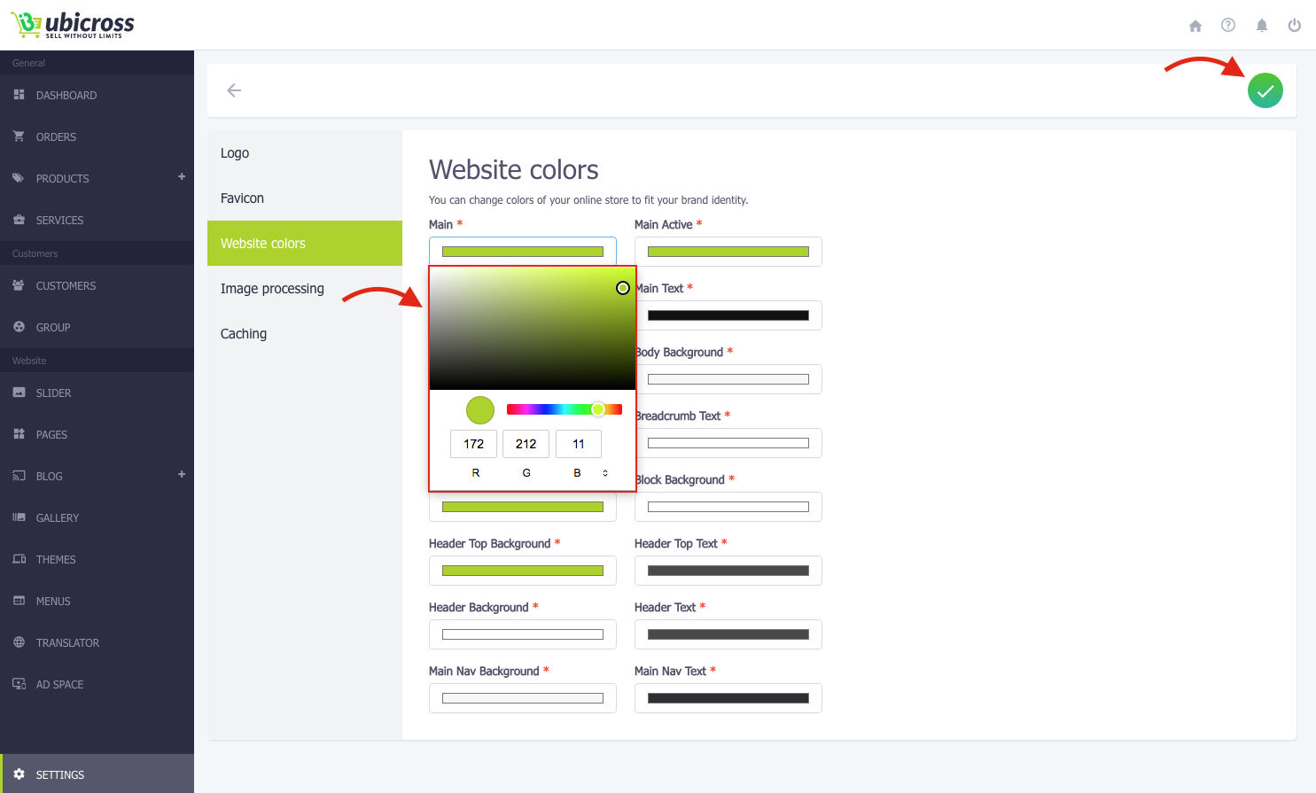This screenshot has height=793, width=1316.
Task: Open the Services briefcase icon
Action: click(19, 219)
